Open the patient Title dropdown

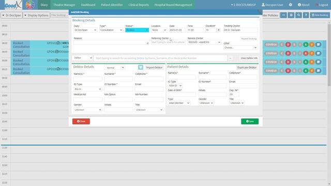[x=237, y=103]
